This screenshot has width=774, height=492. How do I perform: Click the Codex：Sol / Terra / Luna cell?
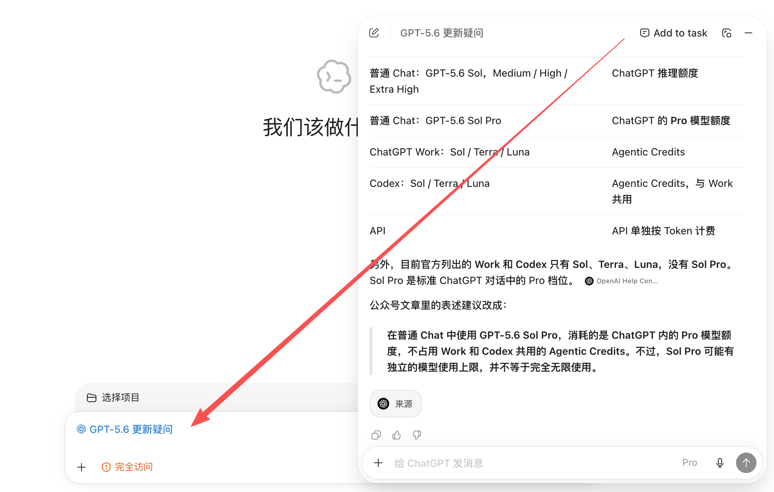point(429,183)
